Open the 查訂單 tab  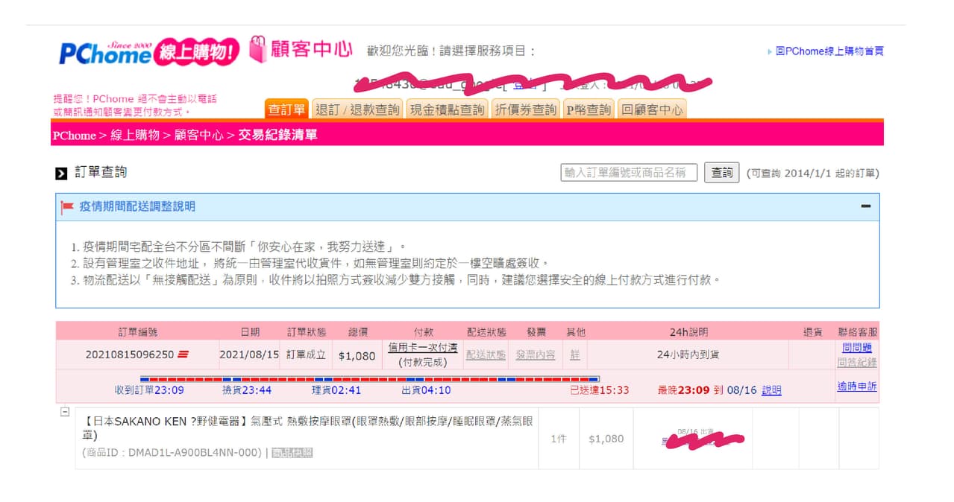click(x=286, y=109)
